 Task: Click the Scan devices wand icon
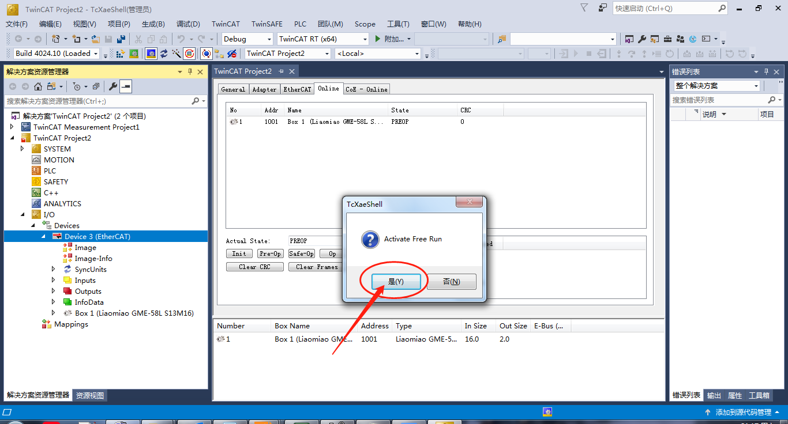176,54
